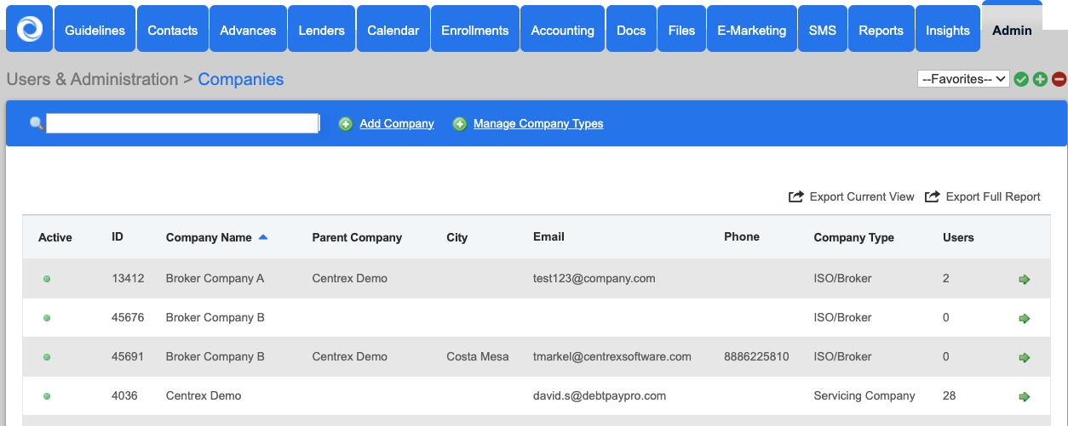Sort by the Email column header
Image resolution: width=1068 pixels, height=426 pixels.
click(548, 237)
